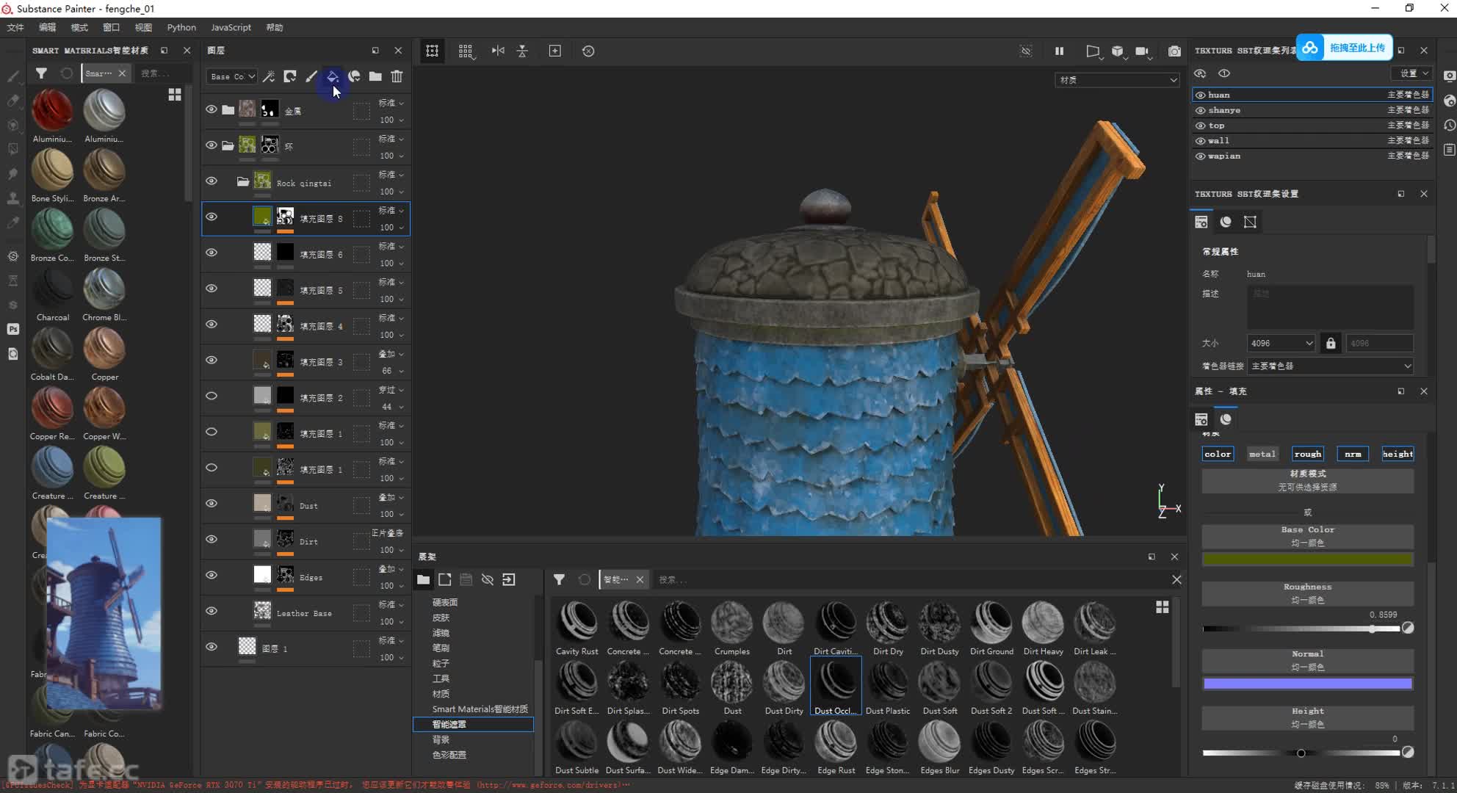
Task: Show the 填充图层 2 layer
Action: click(x=211, y=396)
